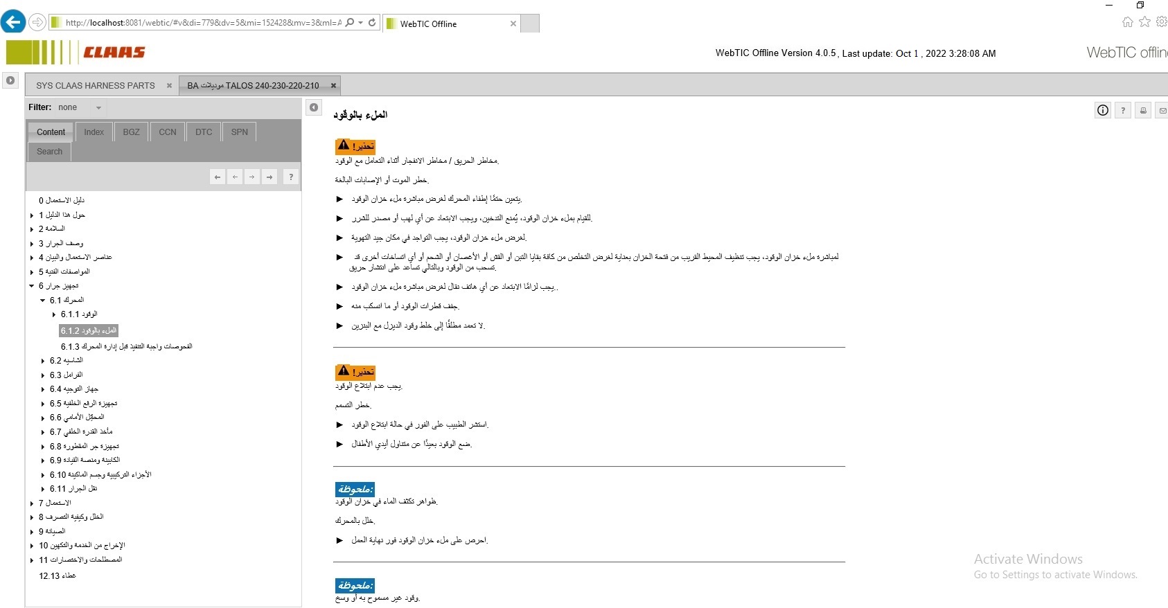Open the Search tab
The width and height of the screenshot is (1168, 608).
(49, 151)
